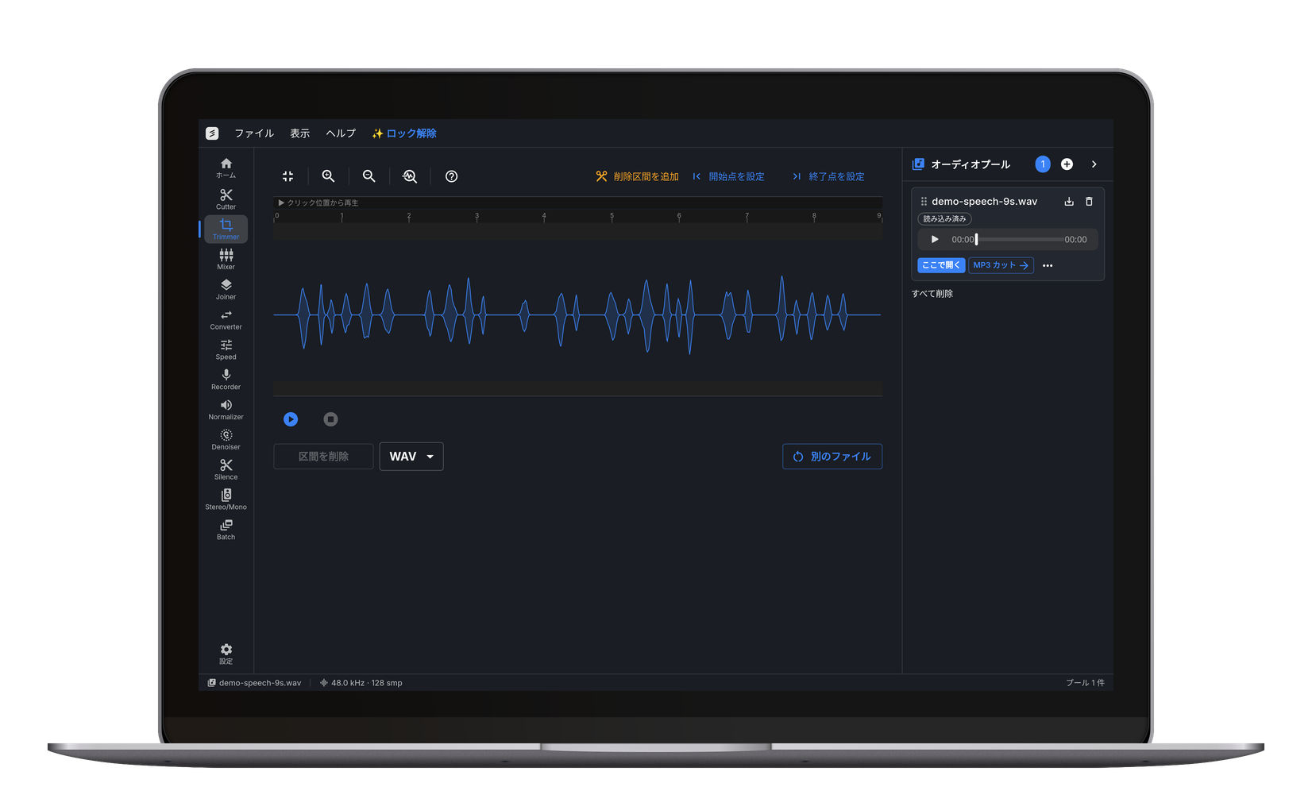The image size is (1312, 810).
Task: Stop playback with the stop button
Action: (x=330, y=419)
